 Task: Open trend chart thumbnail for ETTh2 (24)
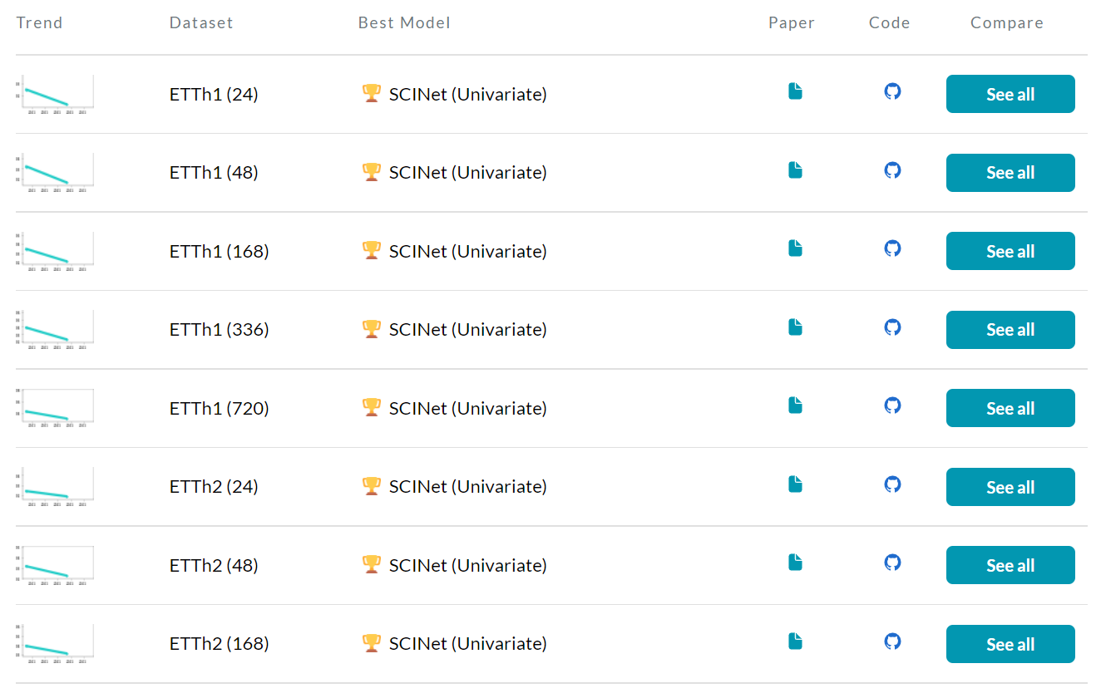(x=55, y=487)
